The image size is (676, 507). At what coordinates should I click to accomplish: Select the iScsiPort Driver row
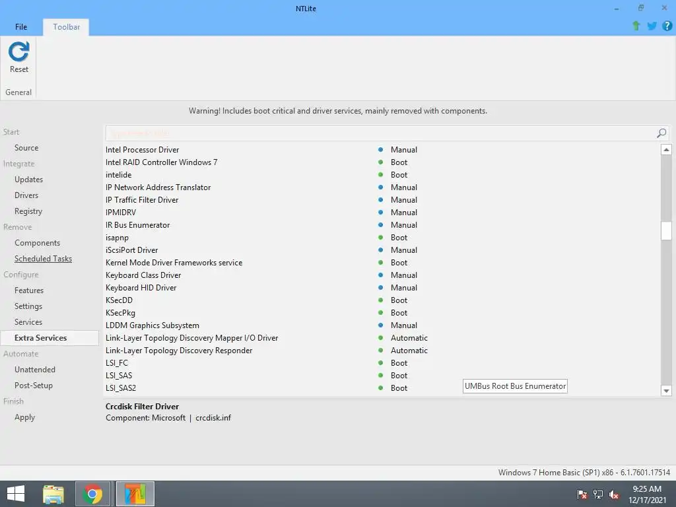tap(382, 250)
